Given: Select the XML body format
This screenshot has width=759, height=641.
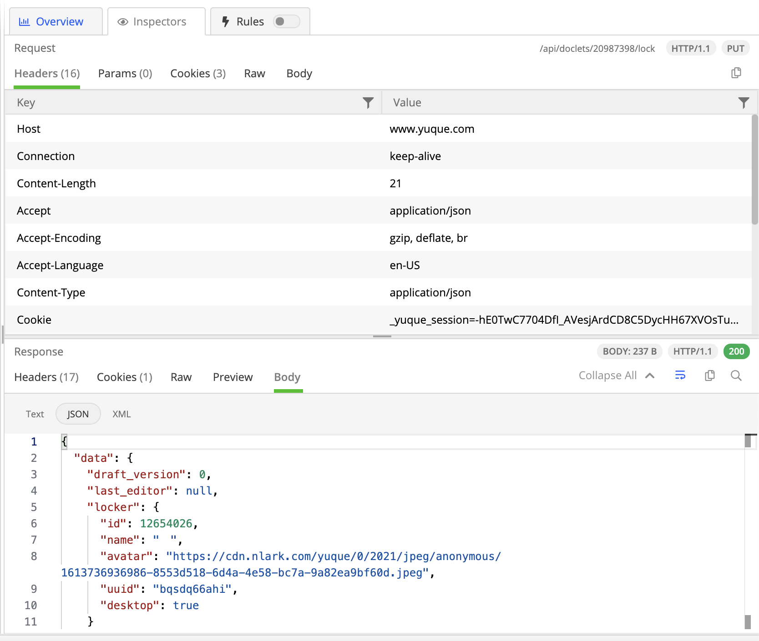Looking at the screenshot, I should 121,414.
